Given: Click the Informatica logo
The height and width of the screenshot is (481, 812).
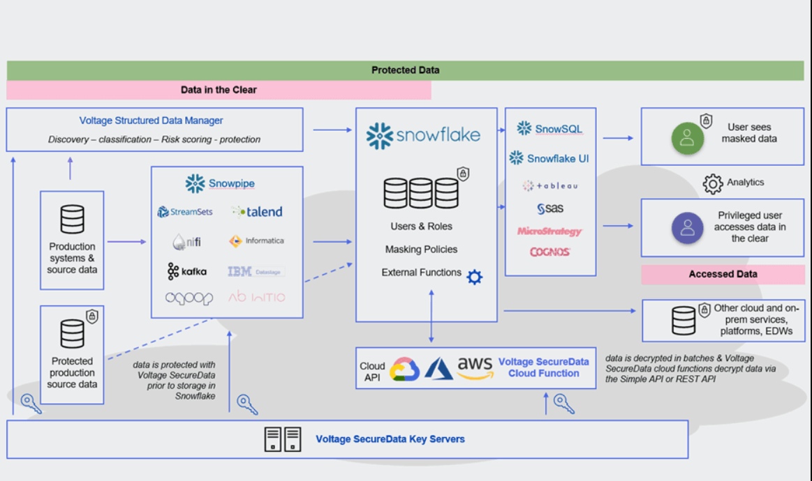Looking at the screenshot, I should pyautogui.click(x=256, y=241).
